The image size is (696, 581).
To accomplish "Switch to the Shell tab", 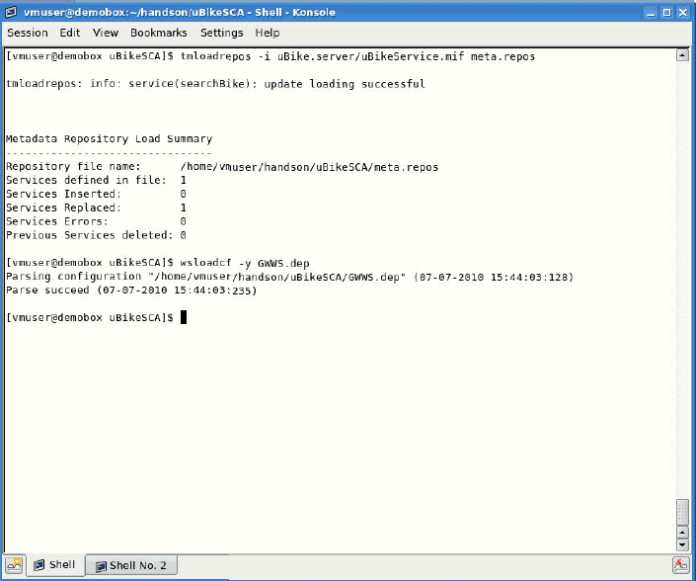I will tap(55, 564).
